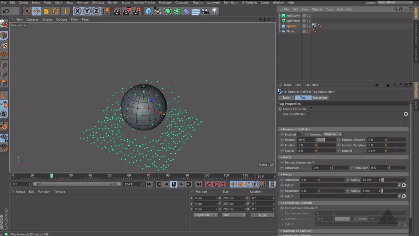This screenshot has height=236, width=419.
Task: Click the Coordinate System icon
Action: pos(106,11)
